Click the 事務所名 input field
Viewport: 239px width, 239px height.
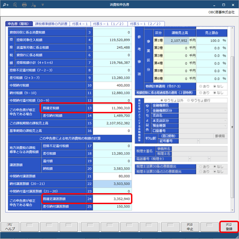coord(199,149)
